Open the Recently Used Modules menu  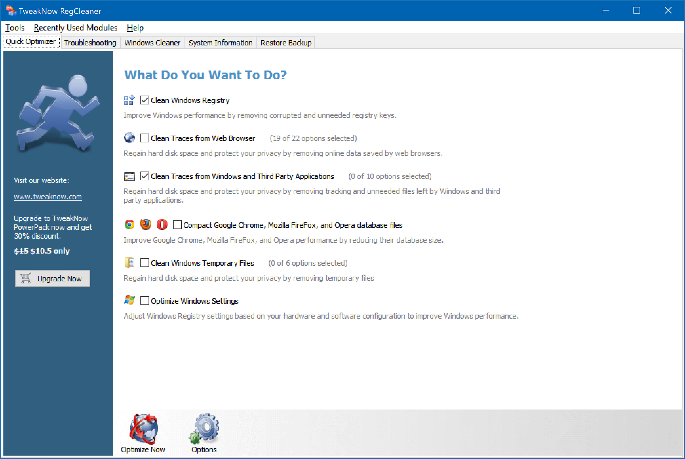75,28
